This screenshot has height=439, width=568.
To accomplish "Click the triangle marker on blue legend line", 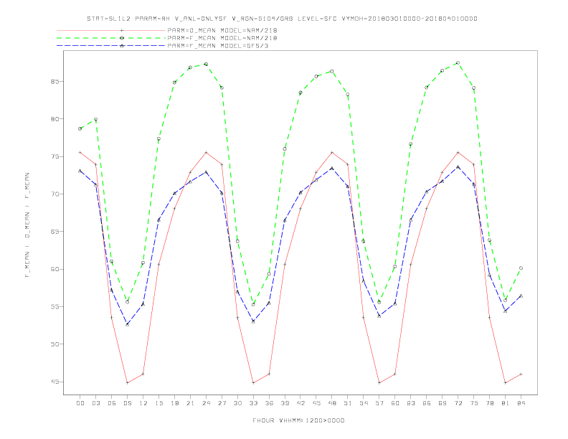I will click(x=122, y=46).
